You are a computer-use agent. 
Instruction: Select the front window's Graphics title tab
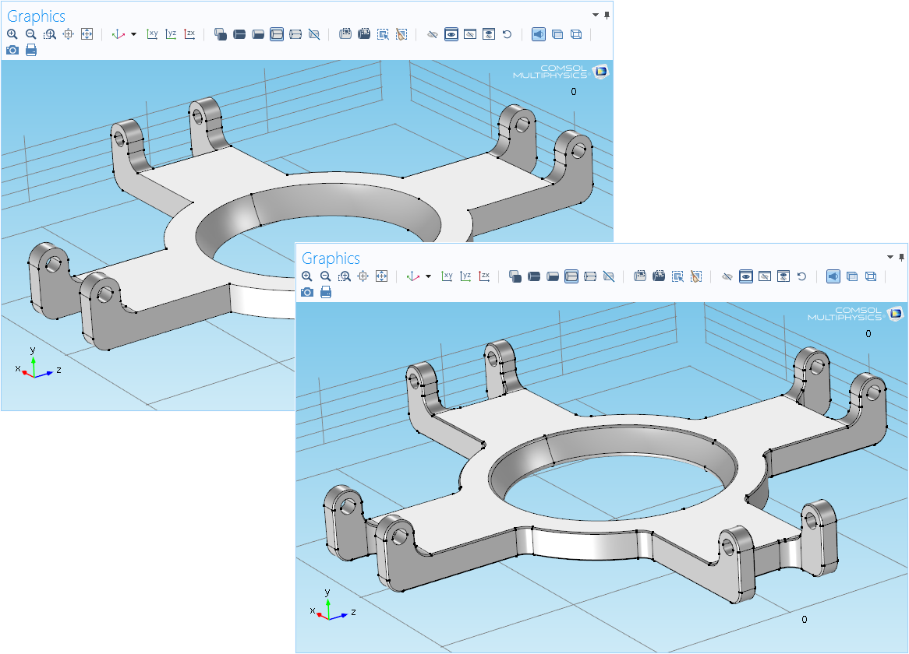click(331, 258)
